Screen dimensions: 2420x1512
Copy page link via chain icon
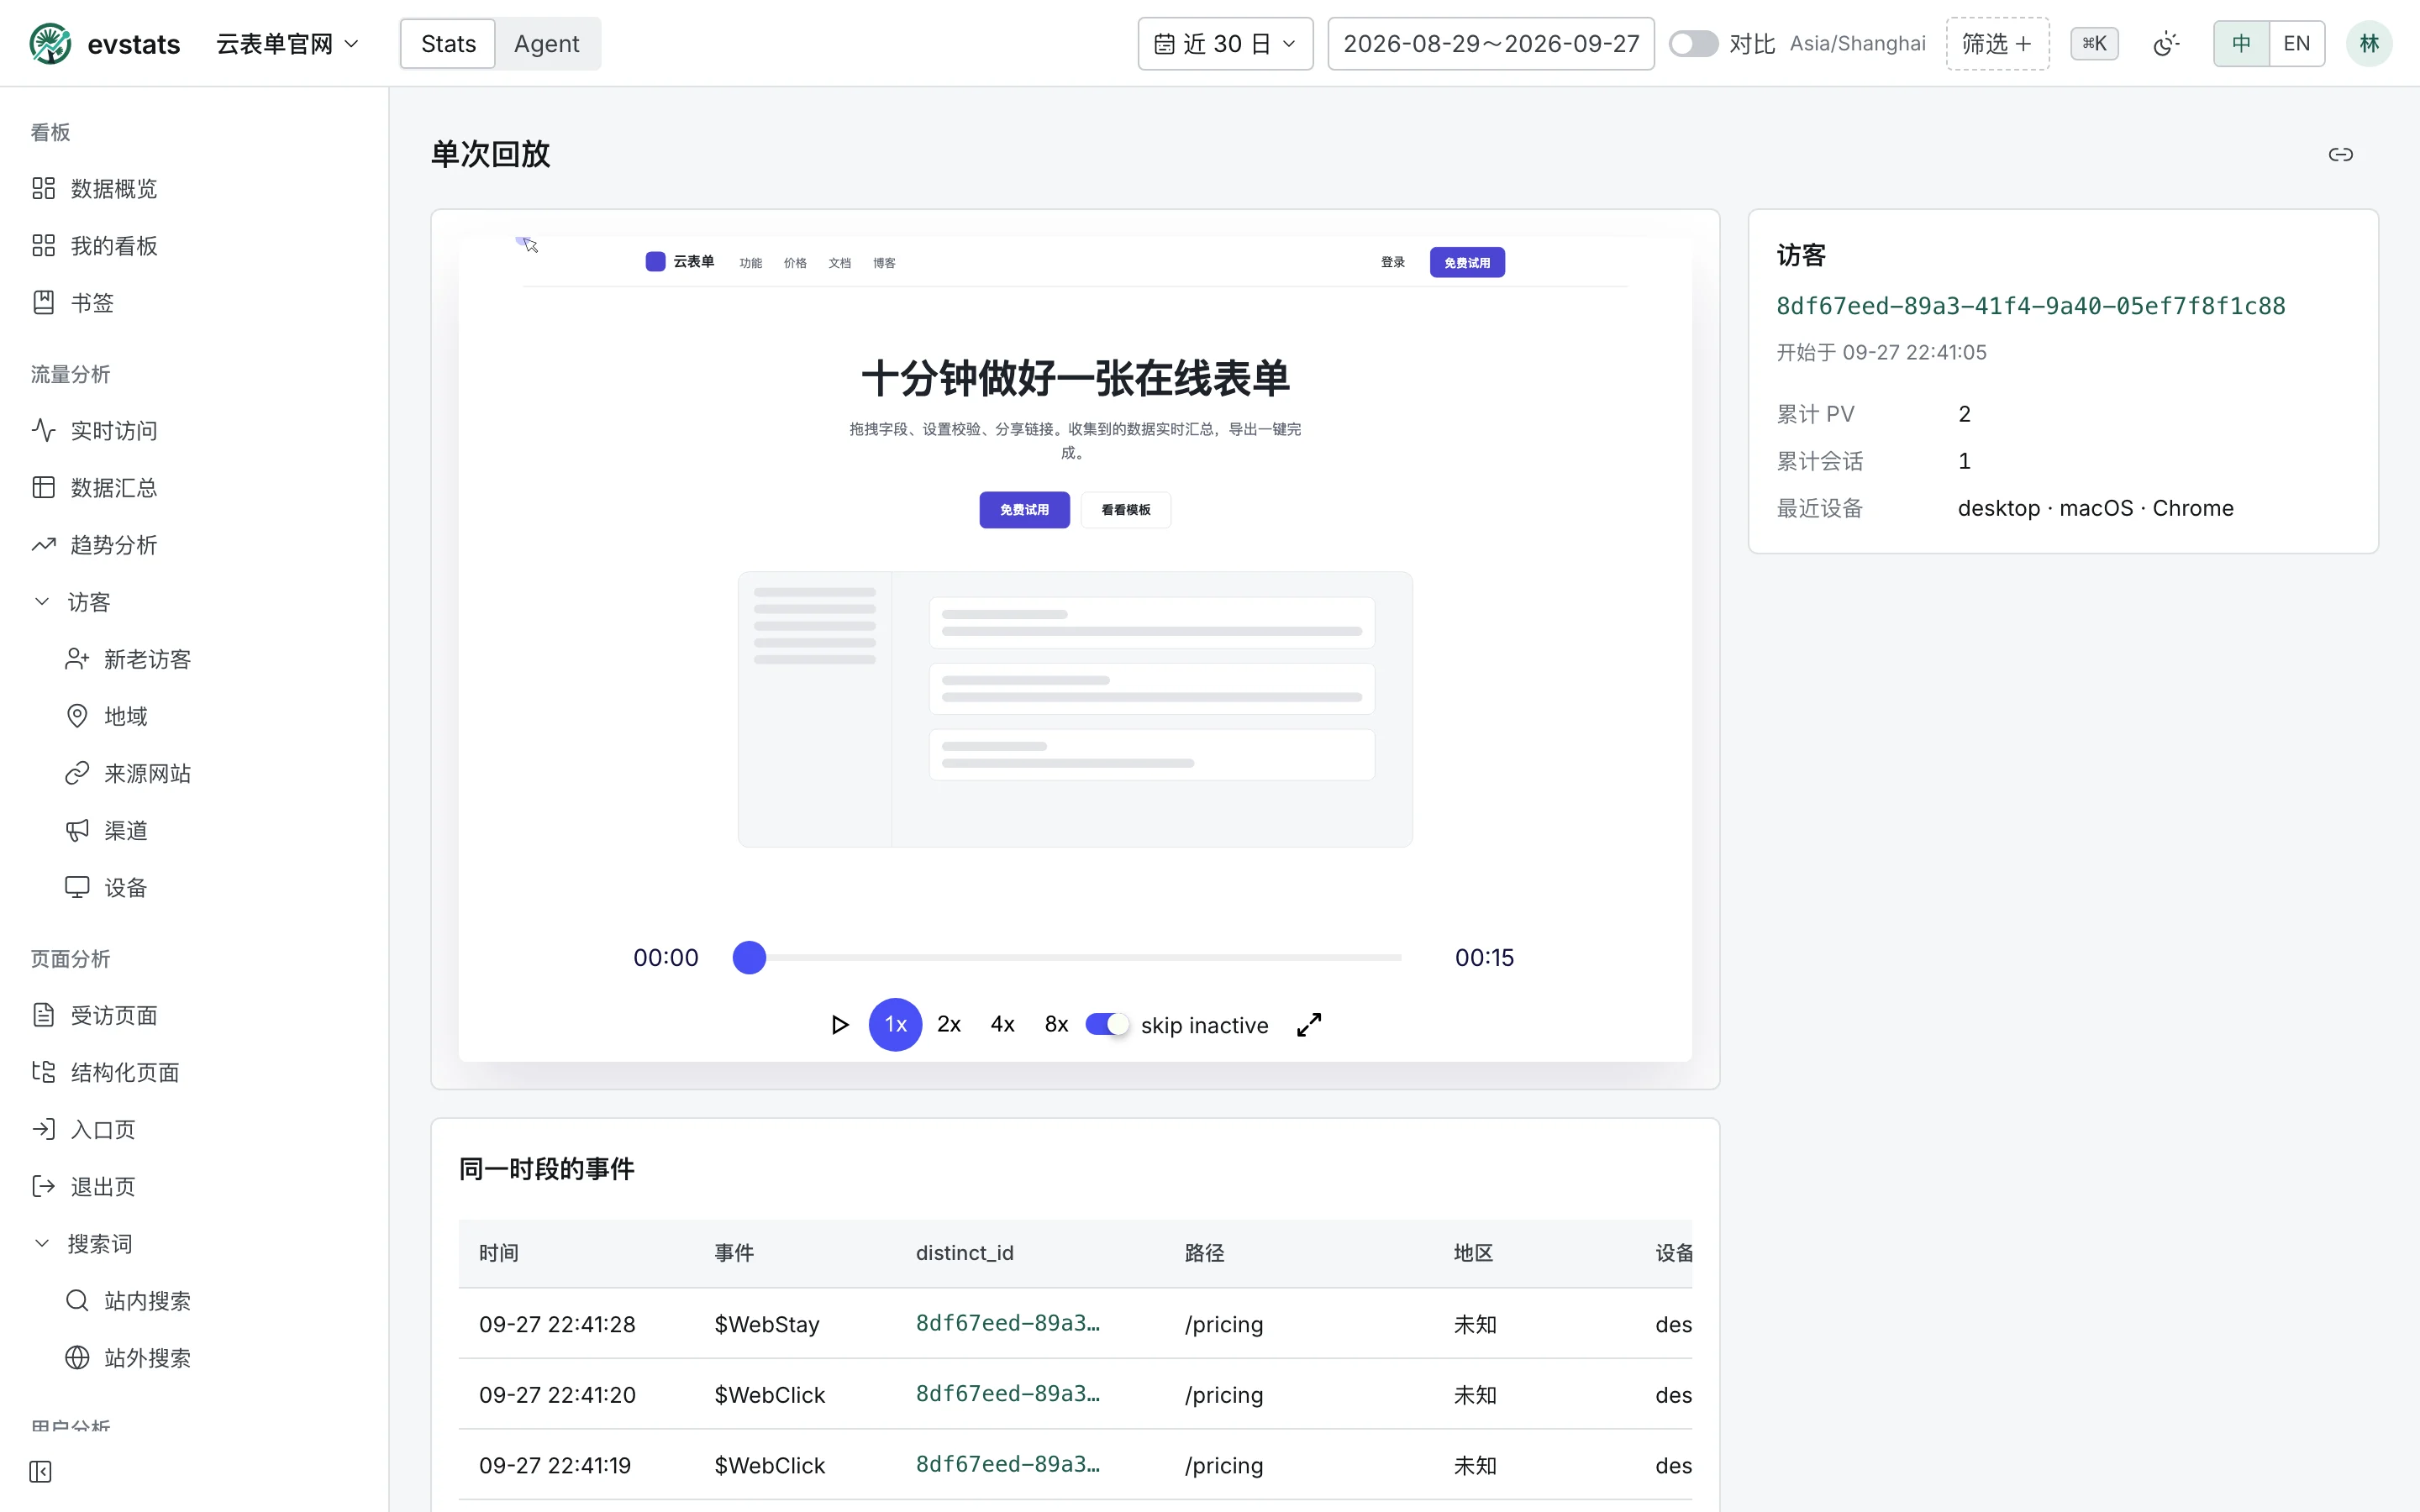[x=2340, y=155]
